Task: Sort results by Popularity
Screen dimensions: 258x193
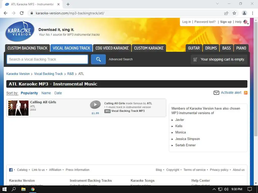Action: (x=29, y=93)
